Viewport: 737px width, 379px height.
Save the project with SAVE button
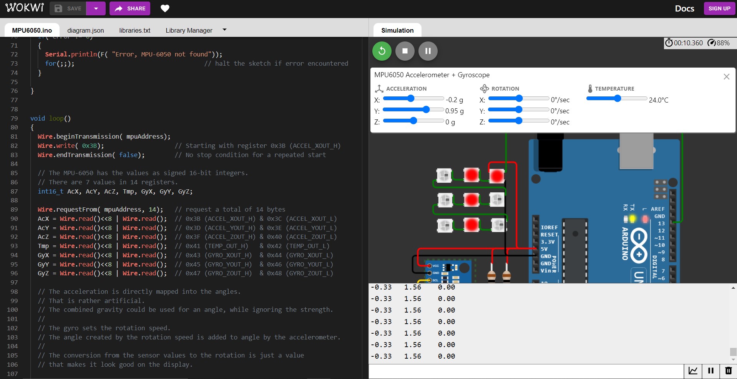tap(68, 8)
